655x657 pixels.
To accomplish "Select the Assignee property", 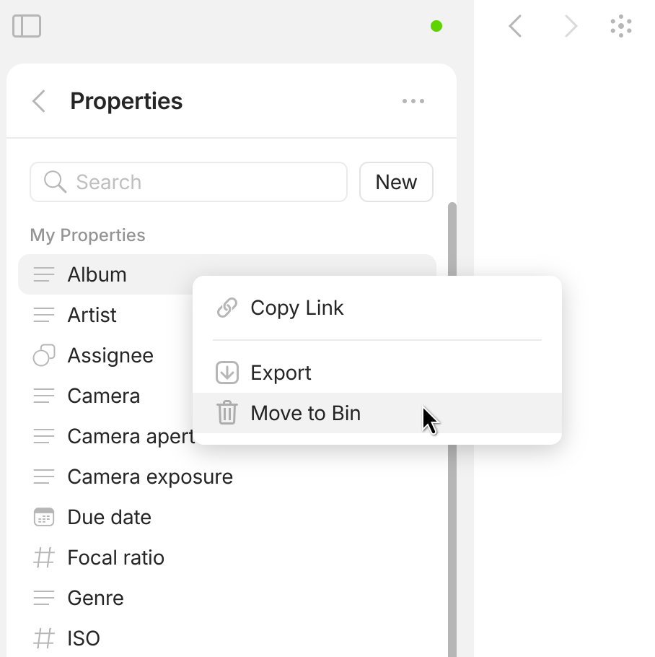I will 110,355.
